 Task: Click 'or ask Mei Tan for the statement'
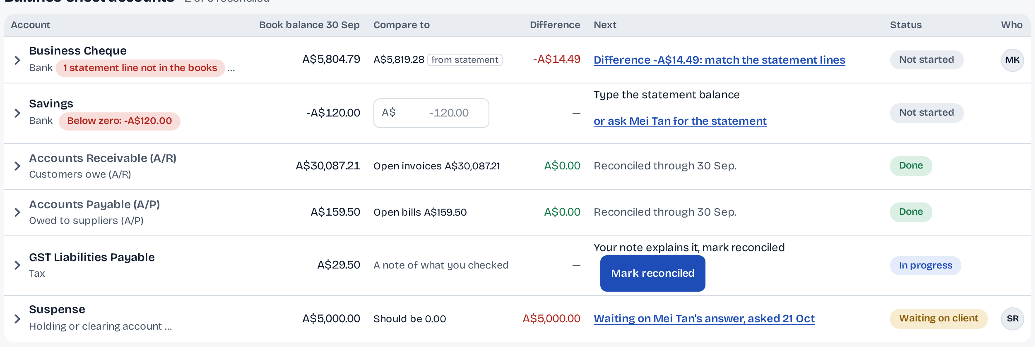tap(680, 121)
